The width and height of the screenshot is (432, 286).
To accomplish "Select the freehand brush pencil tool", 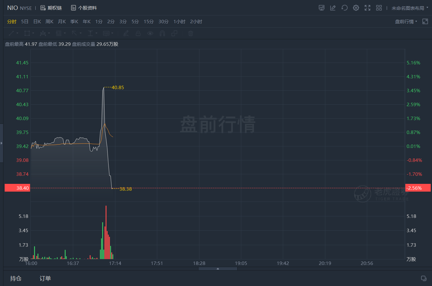I will tap(126, 33).
